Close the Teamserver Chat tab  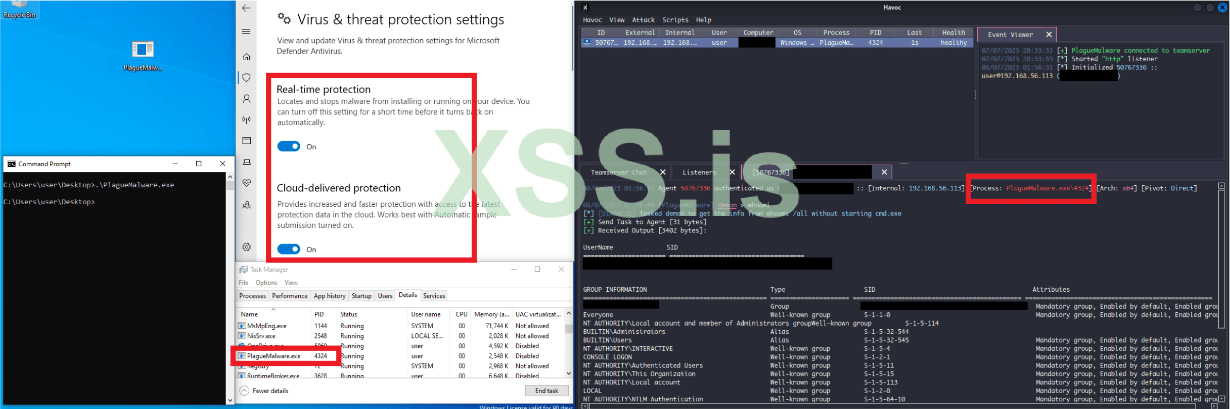(663, 172)
